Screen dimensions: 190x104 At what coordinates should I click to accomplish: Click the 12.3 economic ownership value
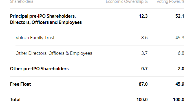click(143, 16)
